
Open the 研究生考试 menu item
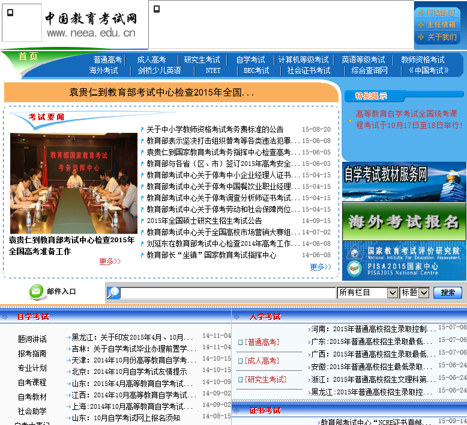click(202, 60)
